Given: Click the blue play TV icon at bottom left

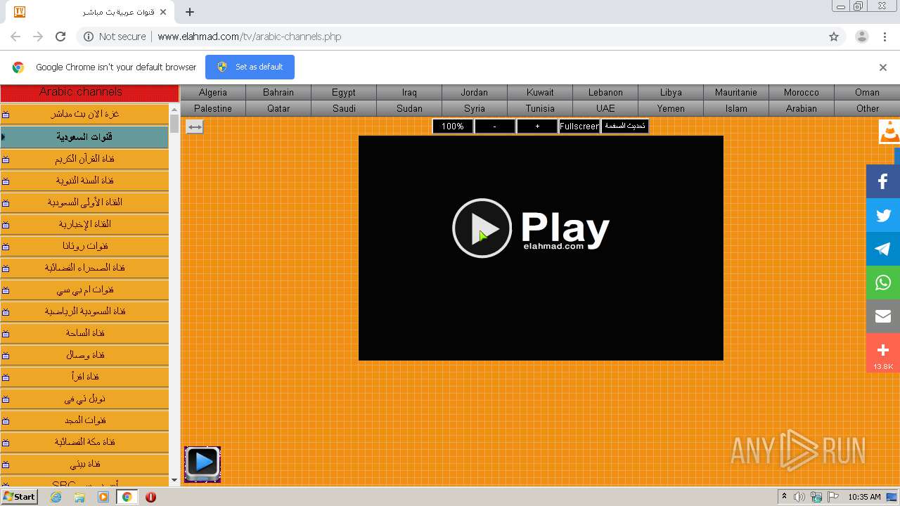Looking at the screenshot, I should tap(202, 464).
